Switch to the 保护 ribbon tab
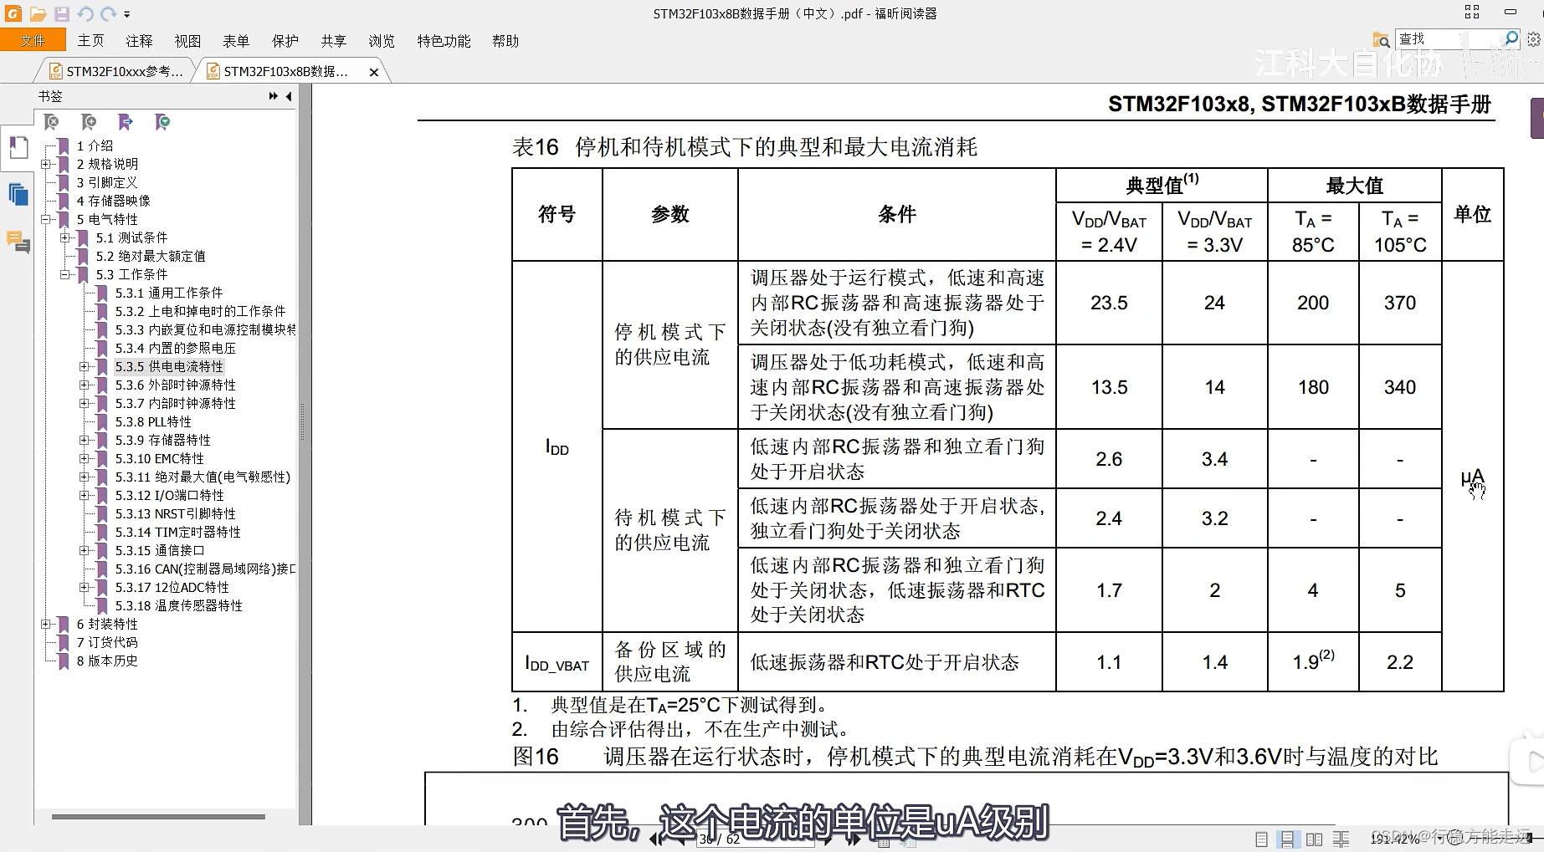The image size is (1544, 852). (285, 41)
